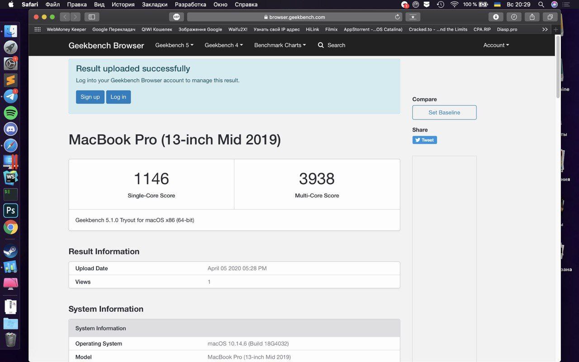This screenshot has height=362, width=579.
Task: Open the Account dropdown menu
Action: (496, 45)
